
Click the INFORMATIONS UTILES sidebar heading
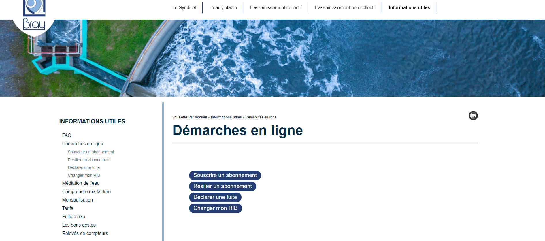click(x=92, y=121)
